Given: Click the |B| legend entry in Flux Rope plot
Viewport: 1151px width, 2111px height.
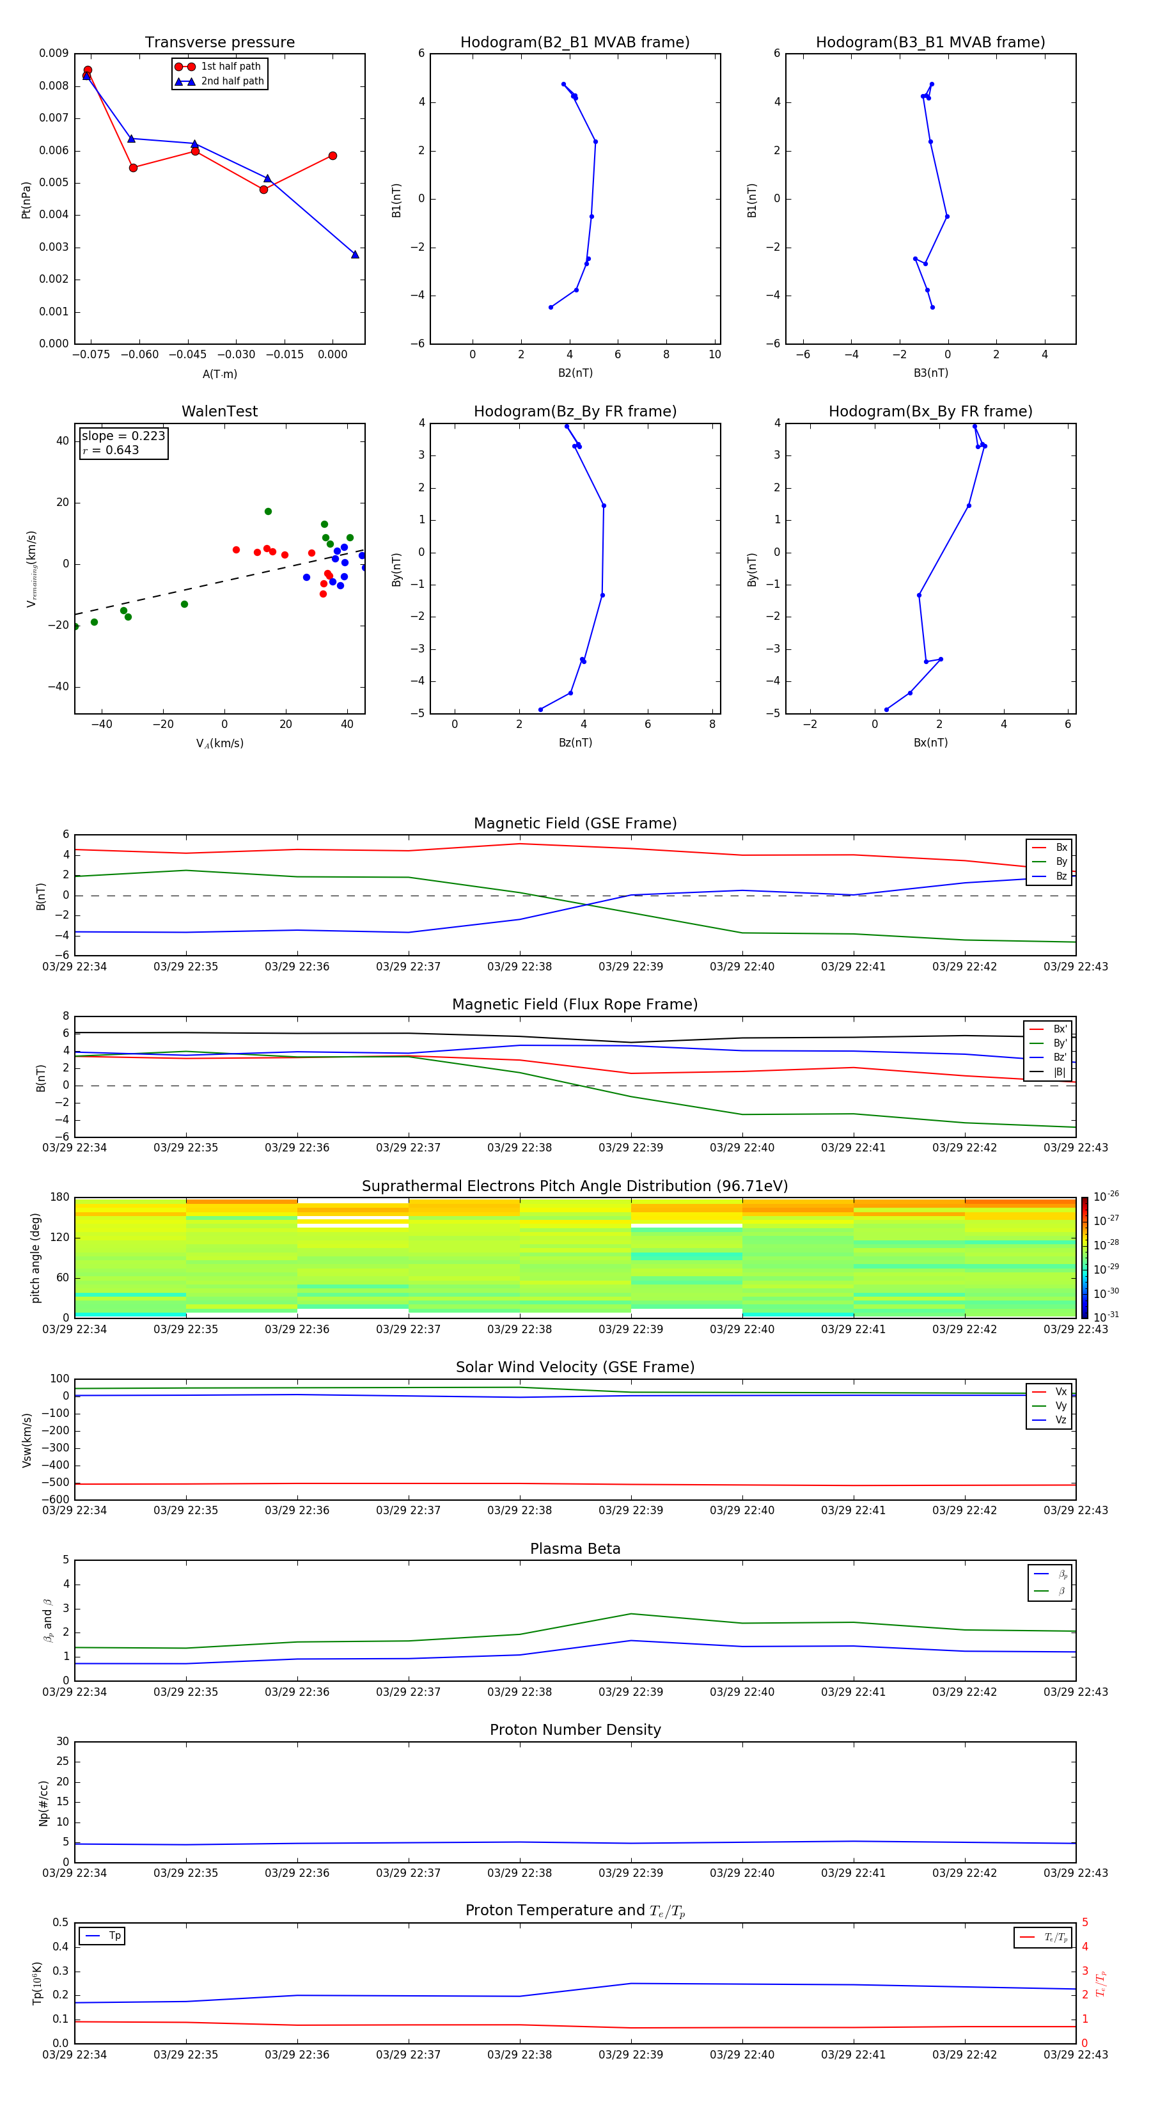Looking at the screenshot, I should [1048, 1072].
